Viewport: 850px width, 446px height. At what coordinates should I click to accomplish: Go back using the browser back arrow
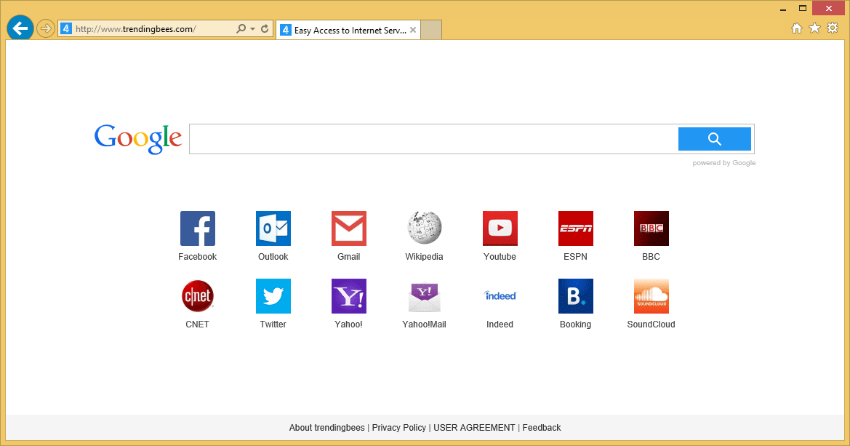pyautogui.click(x=20, y=28)
